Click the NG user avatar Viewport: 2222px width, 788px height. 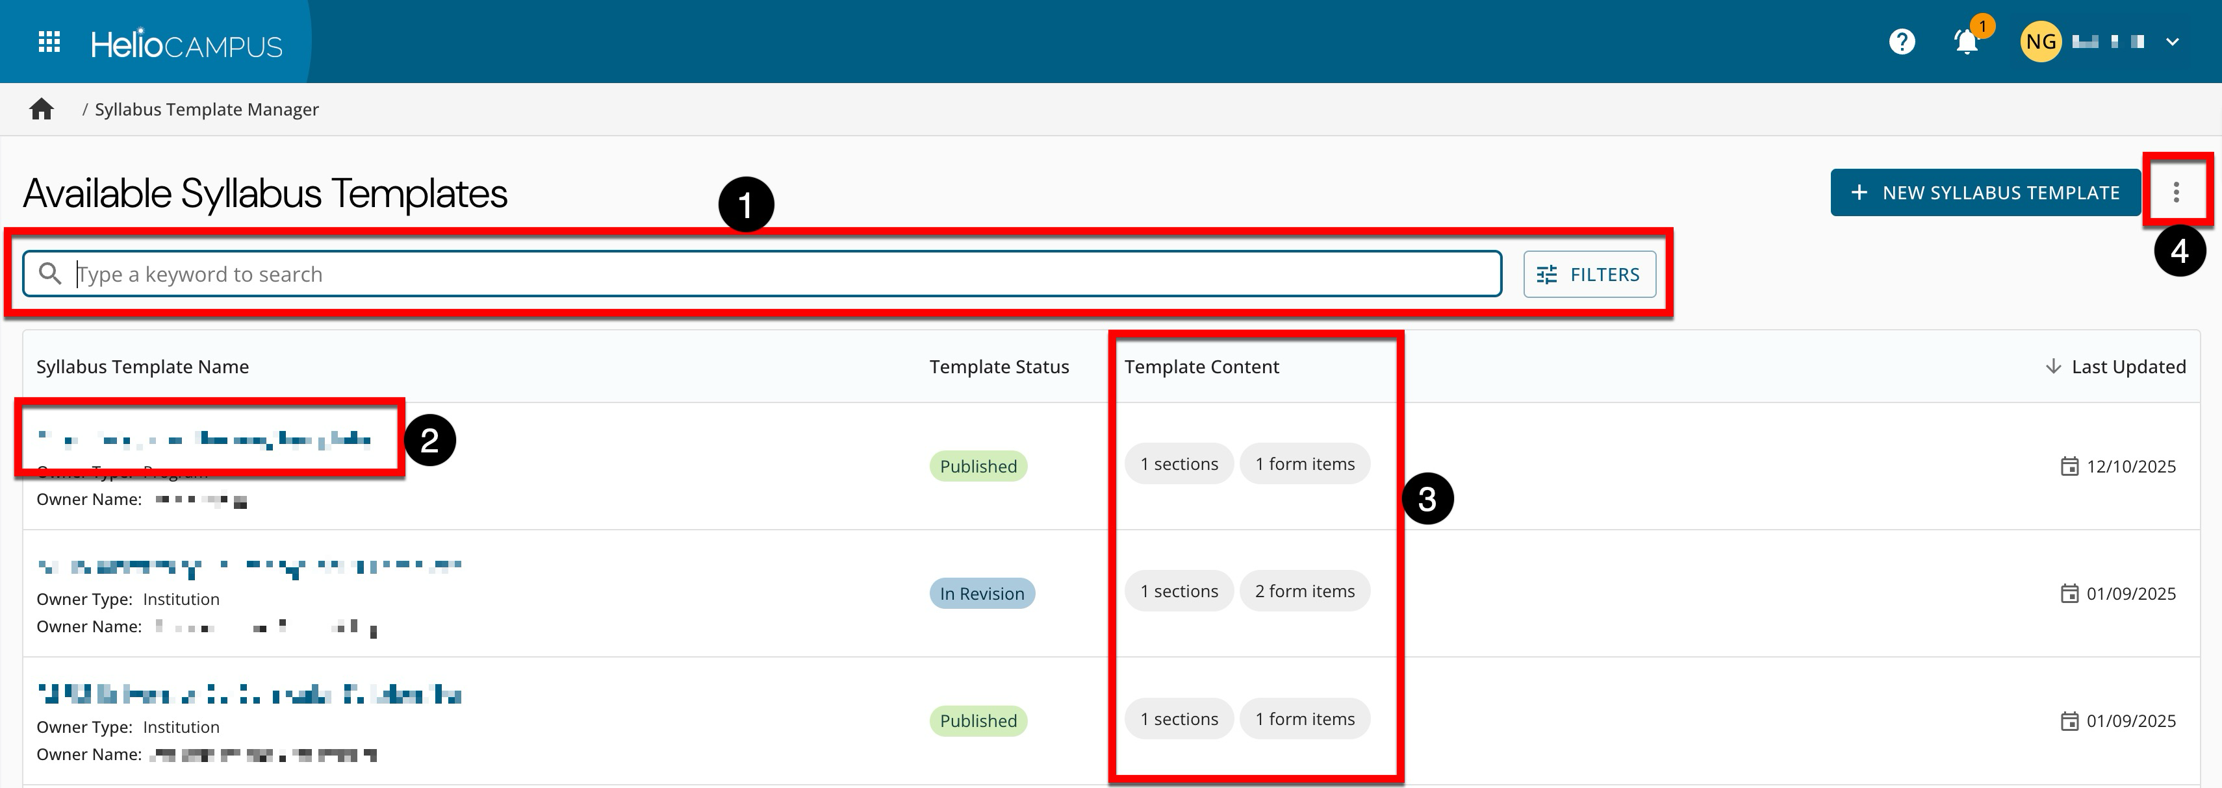[x=2040, y=42]
